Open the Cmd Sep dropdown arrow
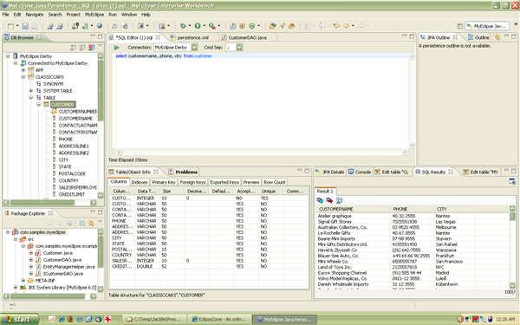 pos(239,48)
